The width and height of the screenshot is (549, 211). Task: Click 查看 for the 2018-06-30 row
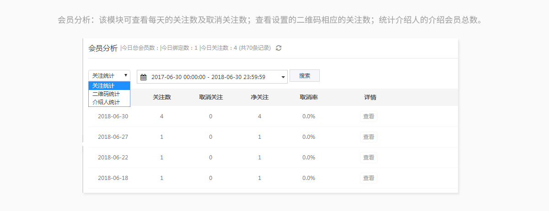pos(369,116)
